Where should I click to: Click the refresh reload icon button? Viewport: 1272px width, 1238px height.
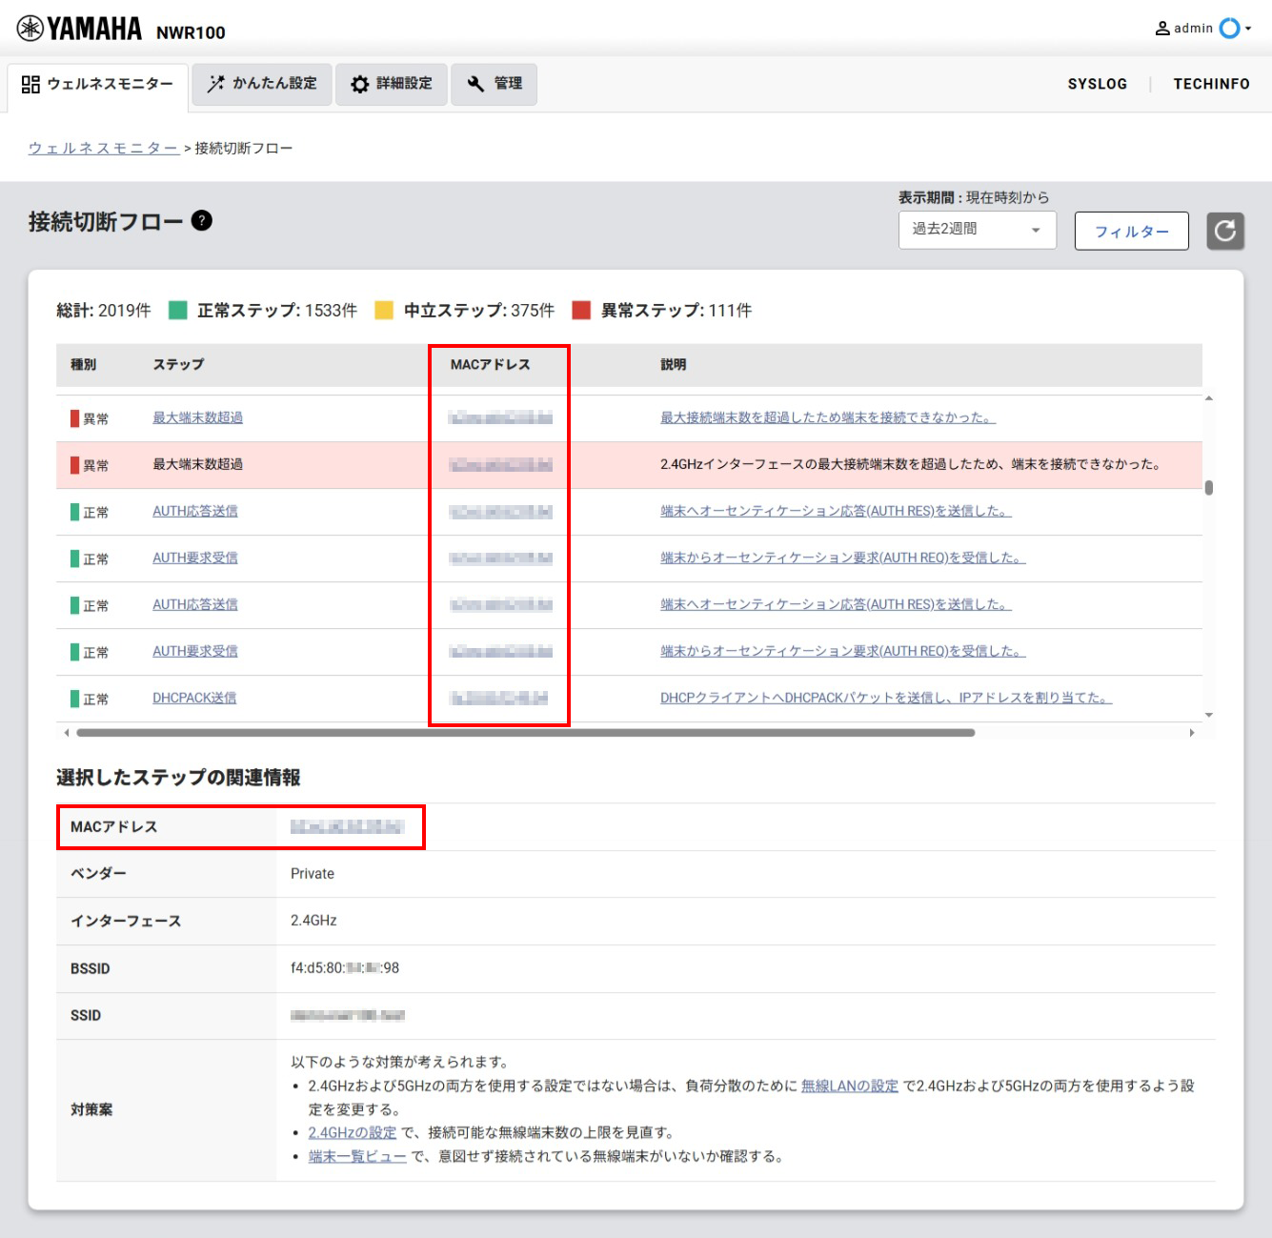(x=1225, y=231)
